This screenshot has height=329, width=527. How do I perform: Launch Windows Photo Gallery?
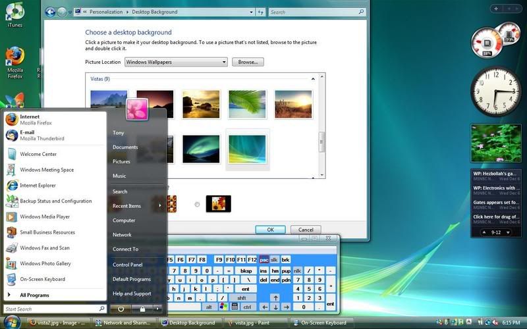coord(55,264)
